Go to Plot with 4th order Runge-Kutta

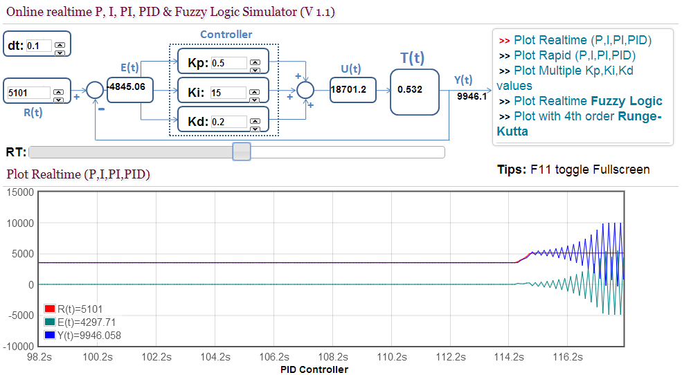[x=587, y=116]
